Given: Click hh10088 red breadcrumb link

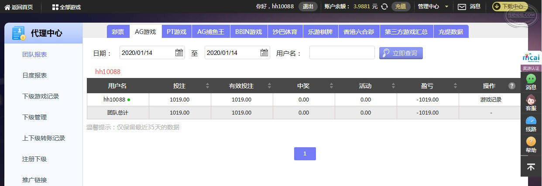Looking at the screenshot, I should (x=108, y=71).
